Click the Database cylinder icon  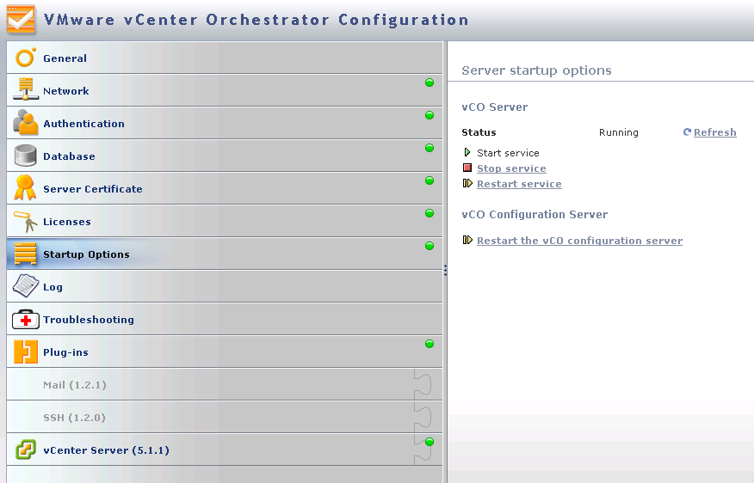coord(26,156)
